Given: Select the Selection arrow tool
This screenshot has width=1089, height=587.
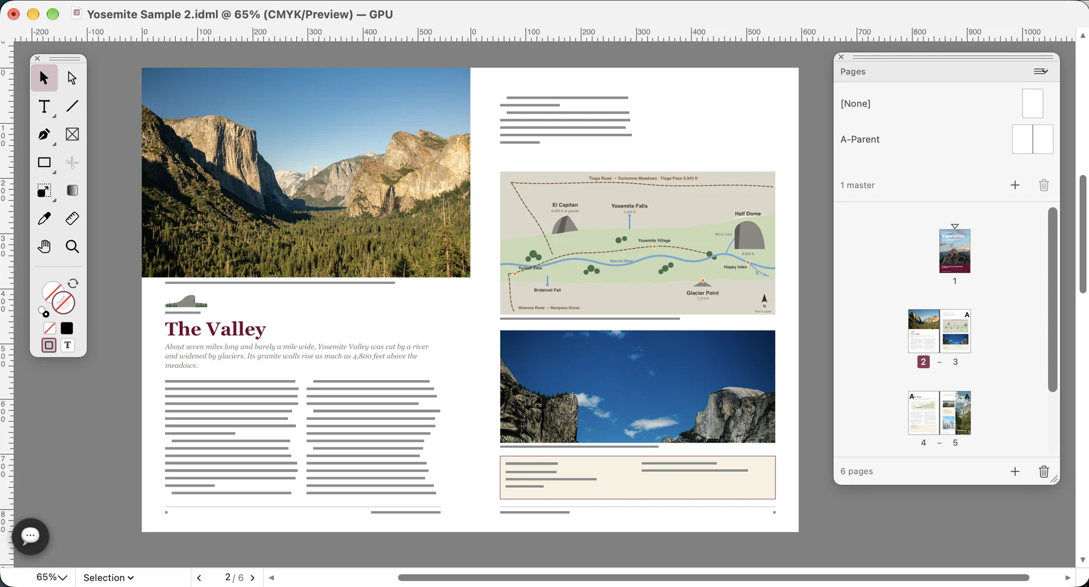Looking at the screenshot, I should (x=44, y=78).
